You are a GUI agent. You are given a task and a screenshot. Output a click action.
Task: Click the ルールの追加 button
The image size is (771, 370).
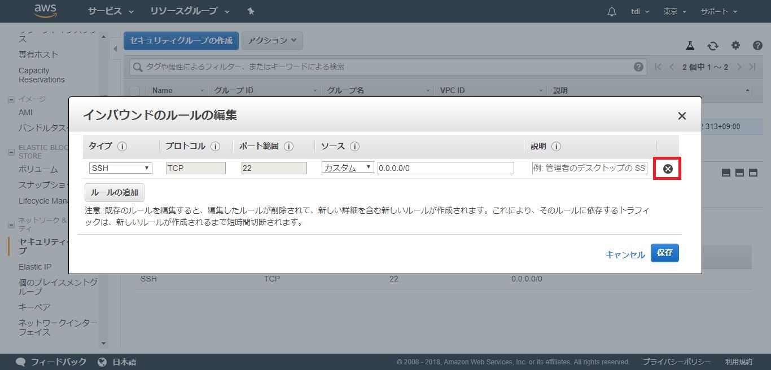(x=115, y=192)
